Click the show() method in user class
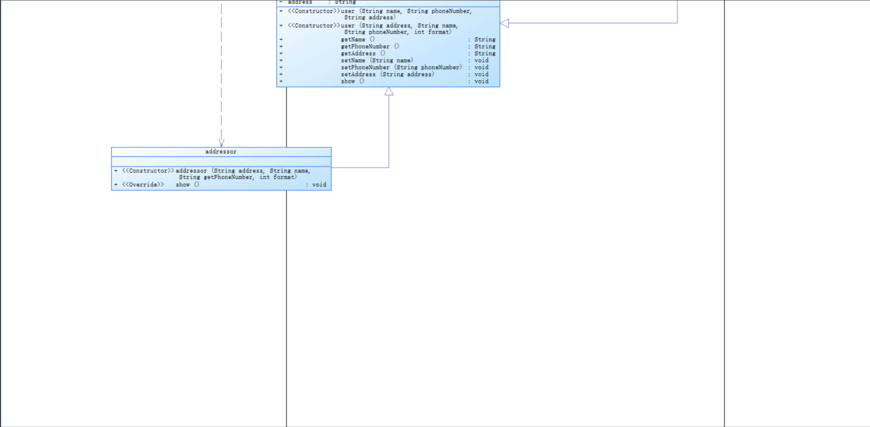This screenshot has height=427, width=870. (352, 82)
